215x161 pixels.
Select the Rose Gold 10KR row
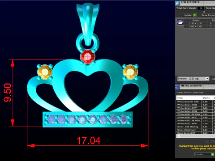(196, 133)
